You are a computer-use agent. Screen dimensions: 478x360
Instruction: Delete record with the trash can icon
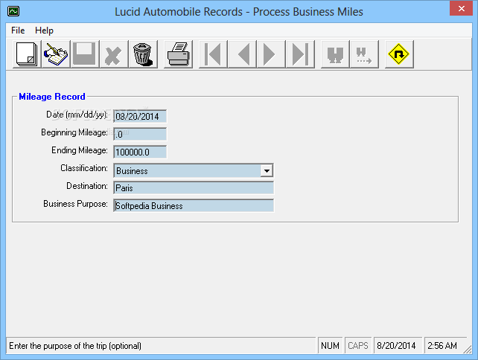tap(143, 54)
